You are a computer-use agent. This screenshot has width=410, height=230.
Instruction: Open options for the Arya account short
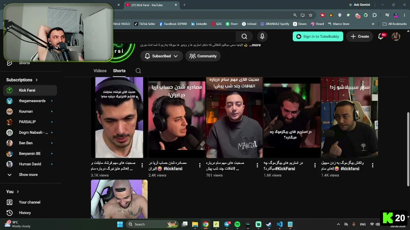pyautogui.click(x=200, y=165)
